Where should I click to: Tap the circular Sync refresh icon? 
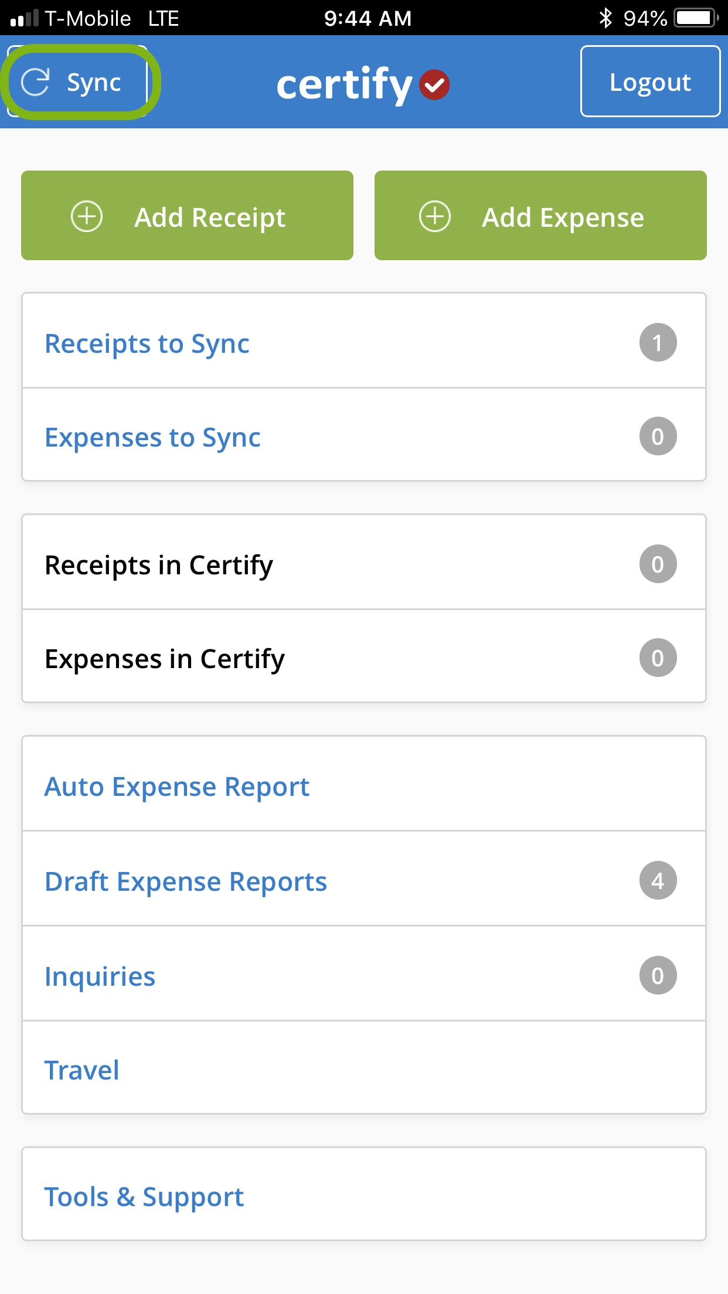coord(36,81)
